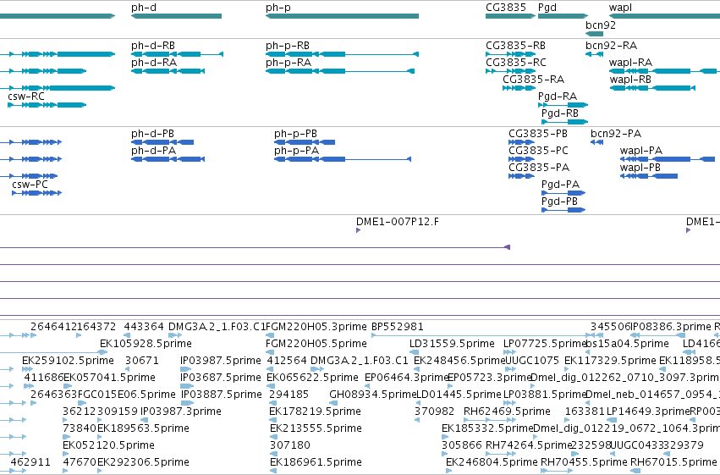Screen dimensions: 720x475
Task: Open the Pgd-RA transcript label
Action: point(558,97)
